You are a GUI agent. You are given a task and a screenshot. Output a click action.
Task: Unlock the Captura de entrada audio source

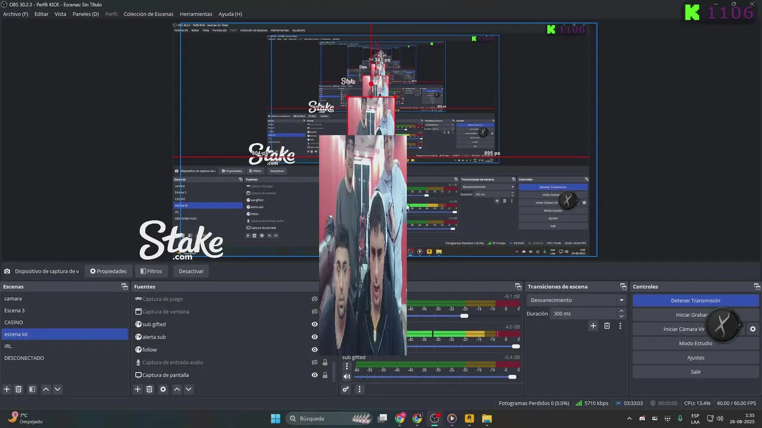325,363
